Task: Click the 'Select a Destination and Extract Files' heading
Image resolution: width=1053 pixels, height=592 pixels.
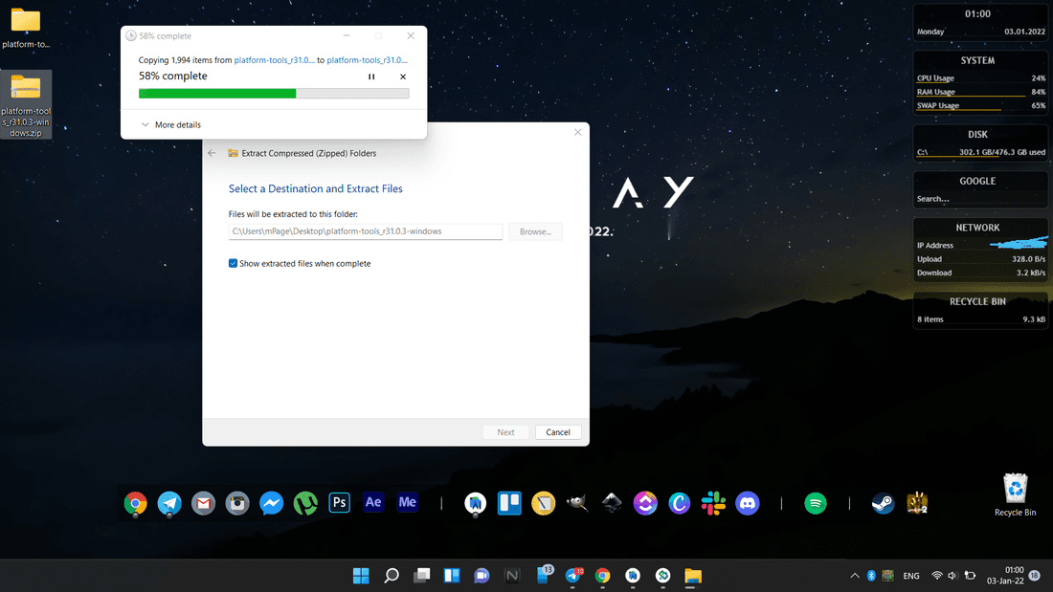Action: (x=316, y=188)
